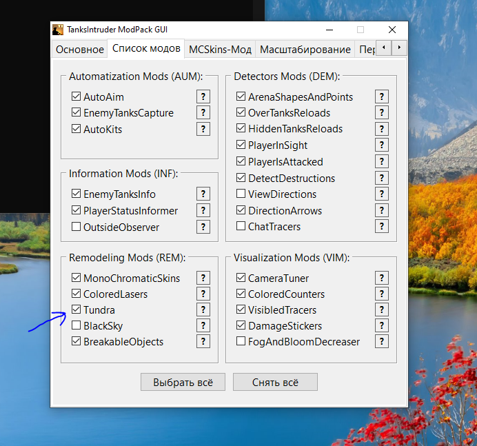The image size is (477, 446).
Task: Show help for DetectDestructions
Action: (382, 178)
